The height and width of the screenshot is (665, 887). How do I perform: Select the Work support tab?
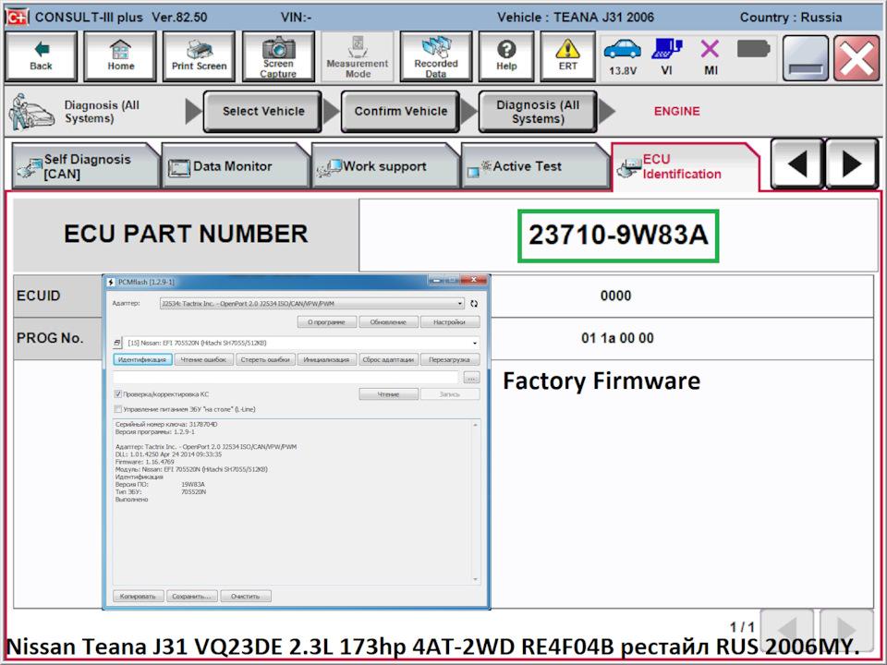pyautogui.click(x=383, y=167)
